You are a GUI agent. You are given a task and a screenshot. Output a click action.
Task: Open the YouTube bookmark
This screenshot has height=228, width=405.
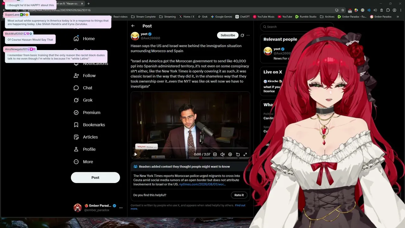[285, 17]
